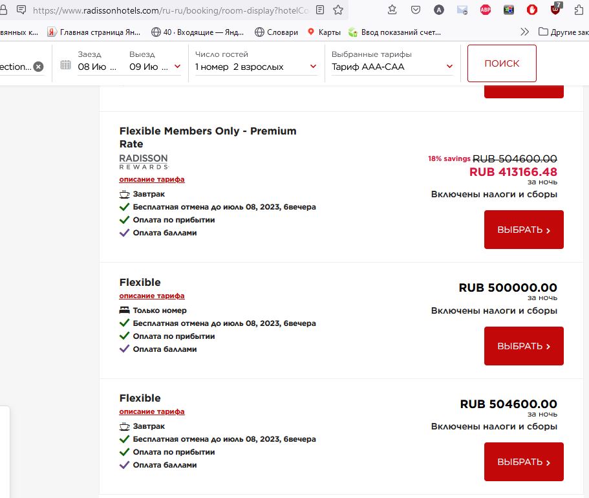Click the 'Flexible Members Only - Premium Rate' title
The width and height of the screenshot is (589, 498).
208,137
